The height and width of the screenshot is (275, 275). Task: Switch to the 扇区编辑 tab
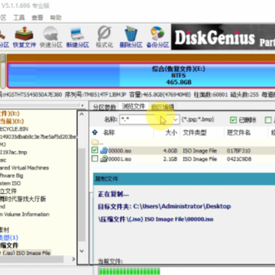163,107
